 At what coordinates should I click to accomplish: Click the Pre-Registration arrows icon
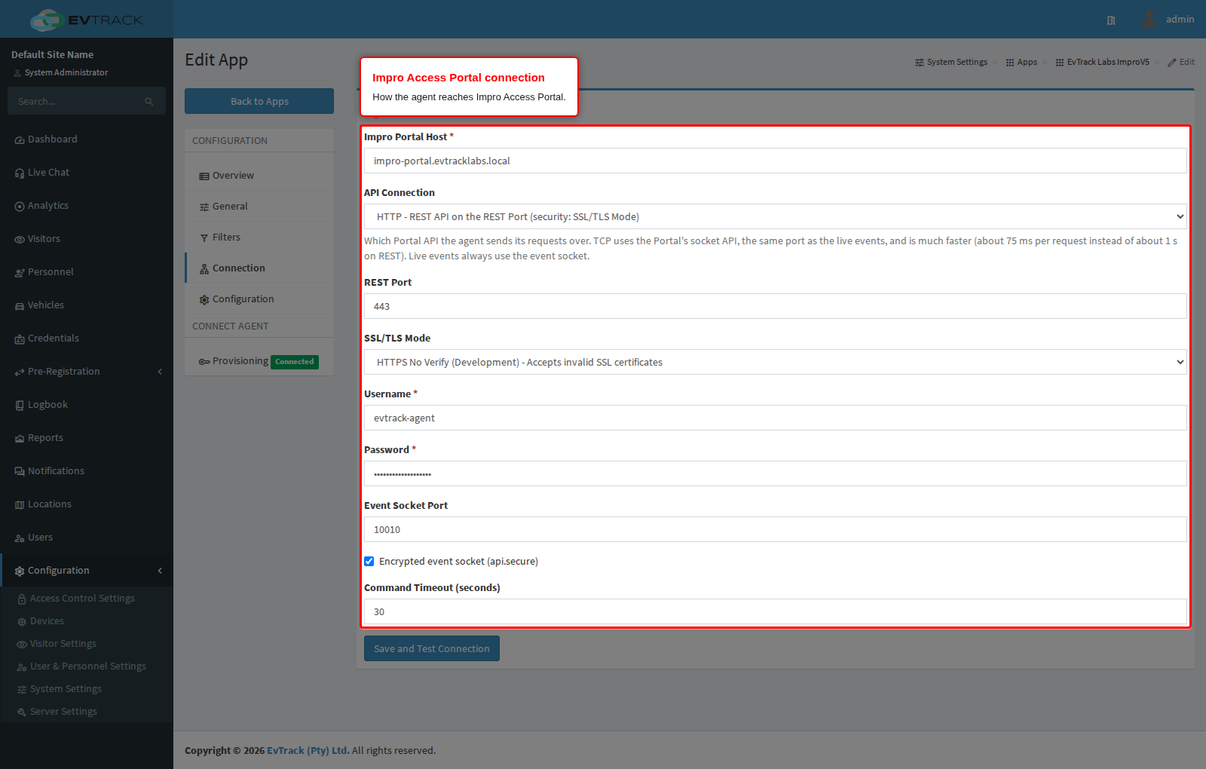point(20,372)
